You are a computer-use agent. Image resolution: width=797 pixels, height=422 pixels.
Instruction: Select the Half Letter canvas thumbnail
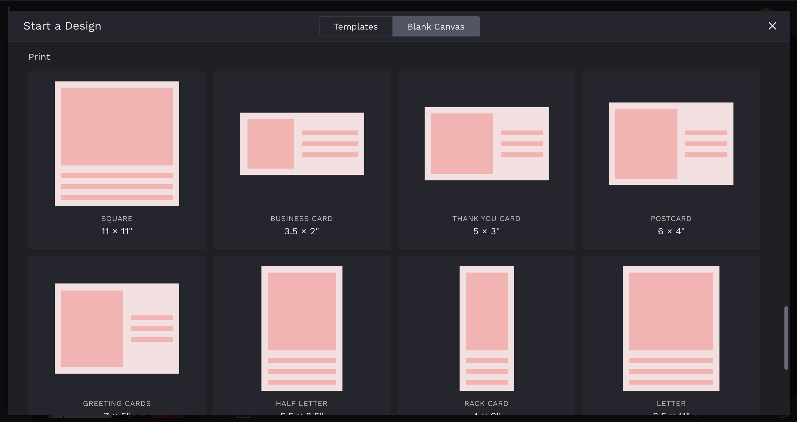[302, 329]
